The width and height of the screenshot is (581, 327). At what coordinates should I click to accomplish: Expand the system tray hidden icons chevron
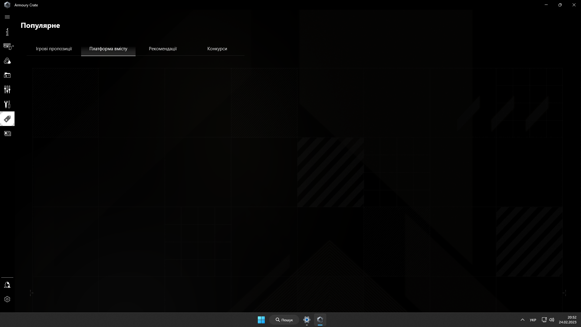pyautogui.click(x=522, y=320)
